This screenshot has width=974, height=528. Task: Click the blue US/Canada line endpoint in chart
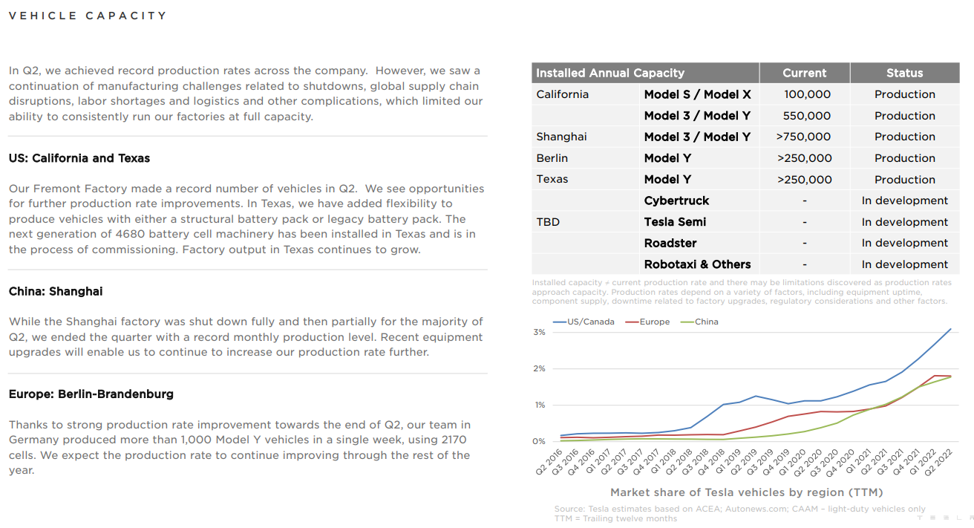(x=951, y=329)
